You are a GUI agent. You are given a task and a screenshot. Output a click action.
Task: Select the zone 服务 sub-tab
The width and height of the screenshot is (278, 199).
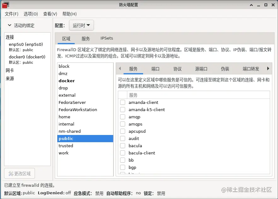[x=133, y=69]
